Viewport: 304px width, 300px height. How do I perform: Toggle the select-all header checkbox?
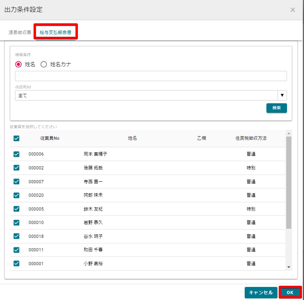(17, 139)
